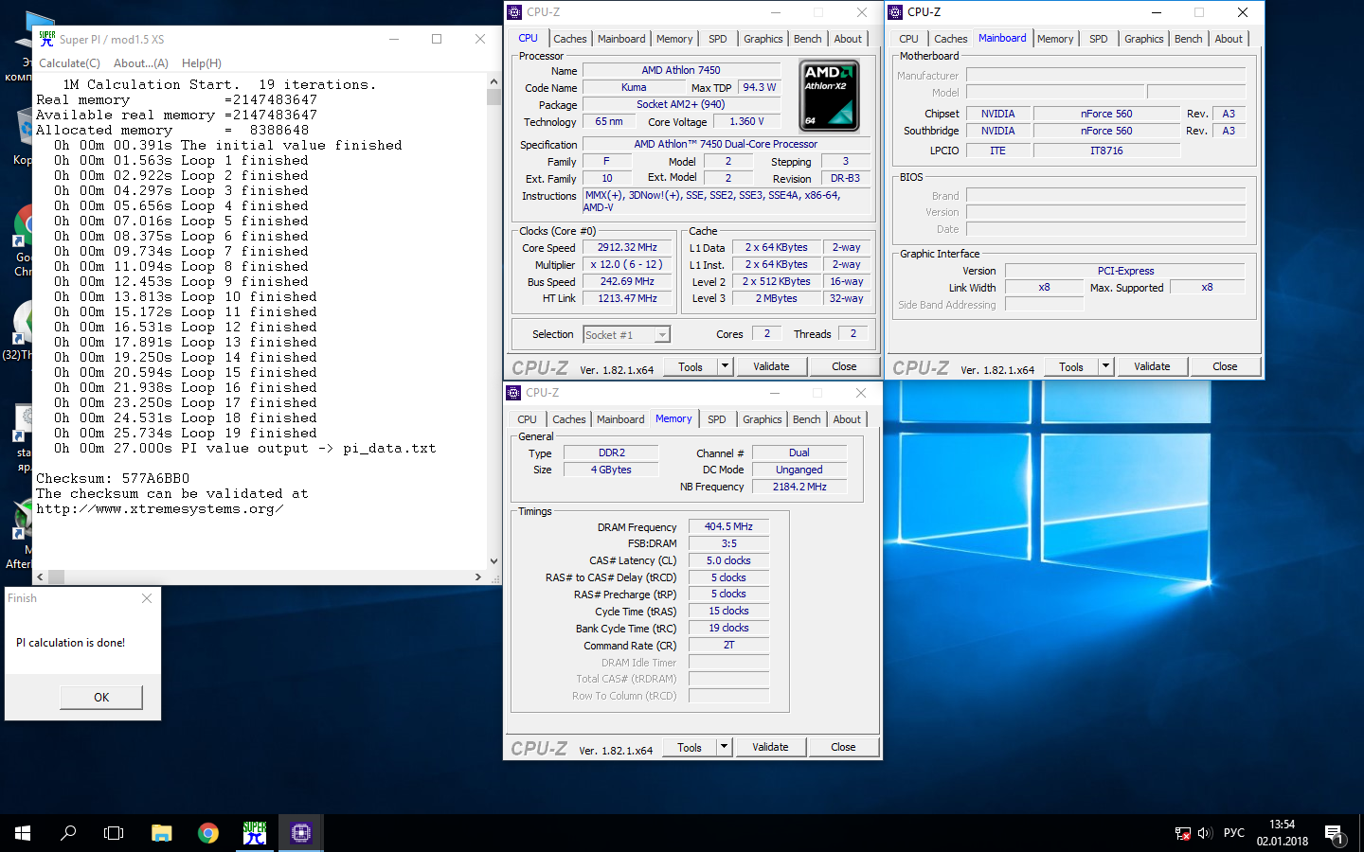The width and height of the screenshot is (1364, 852).
Task: Click CPU-Z window icon of Mainboard window
Action: (895, 12)
